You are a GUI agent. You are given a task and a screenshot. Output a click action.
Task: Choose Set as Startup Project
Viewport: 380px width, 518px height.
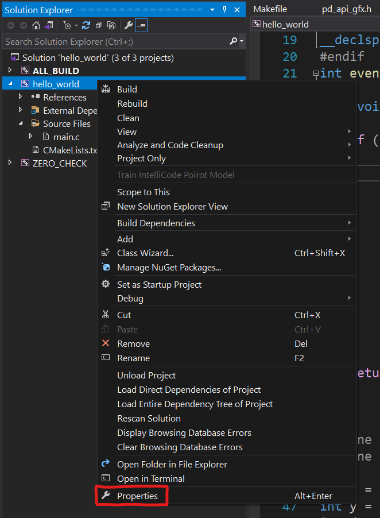pyautogui.click(x=227, y=284)
